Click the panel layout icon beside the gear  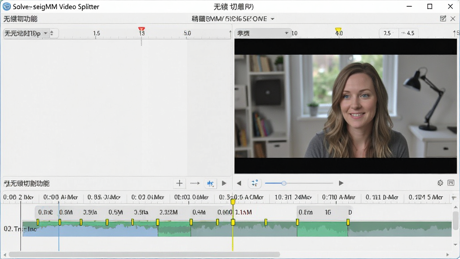451,183
